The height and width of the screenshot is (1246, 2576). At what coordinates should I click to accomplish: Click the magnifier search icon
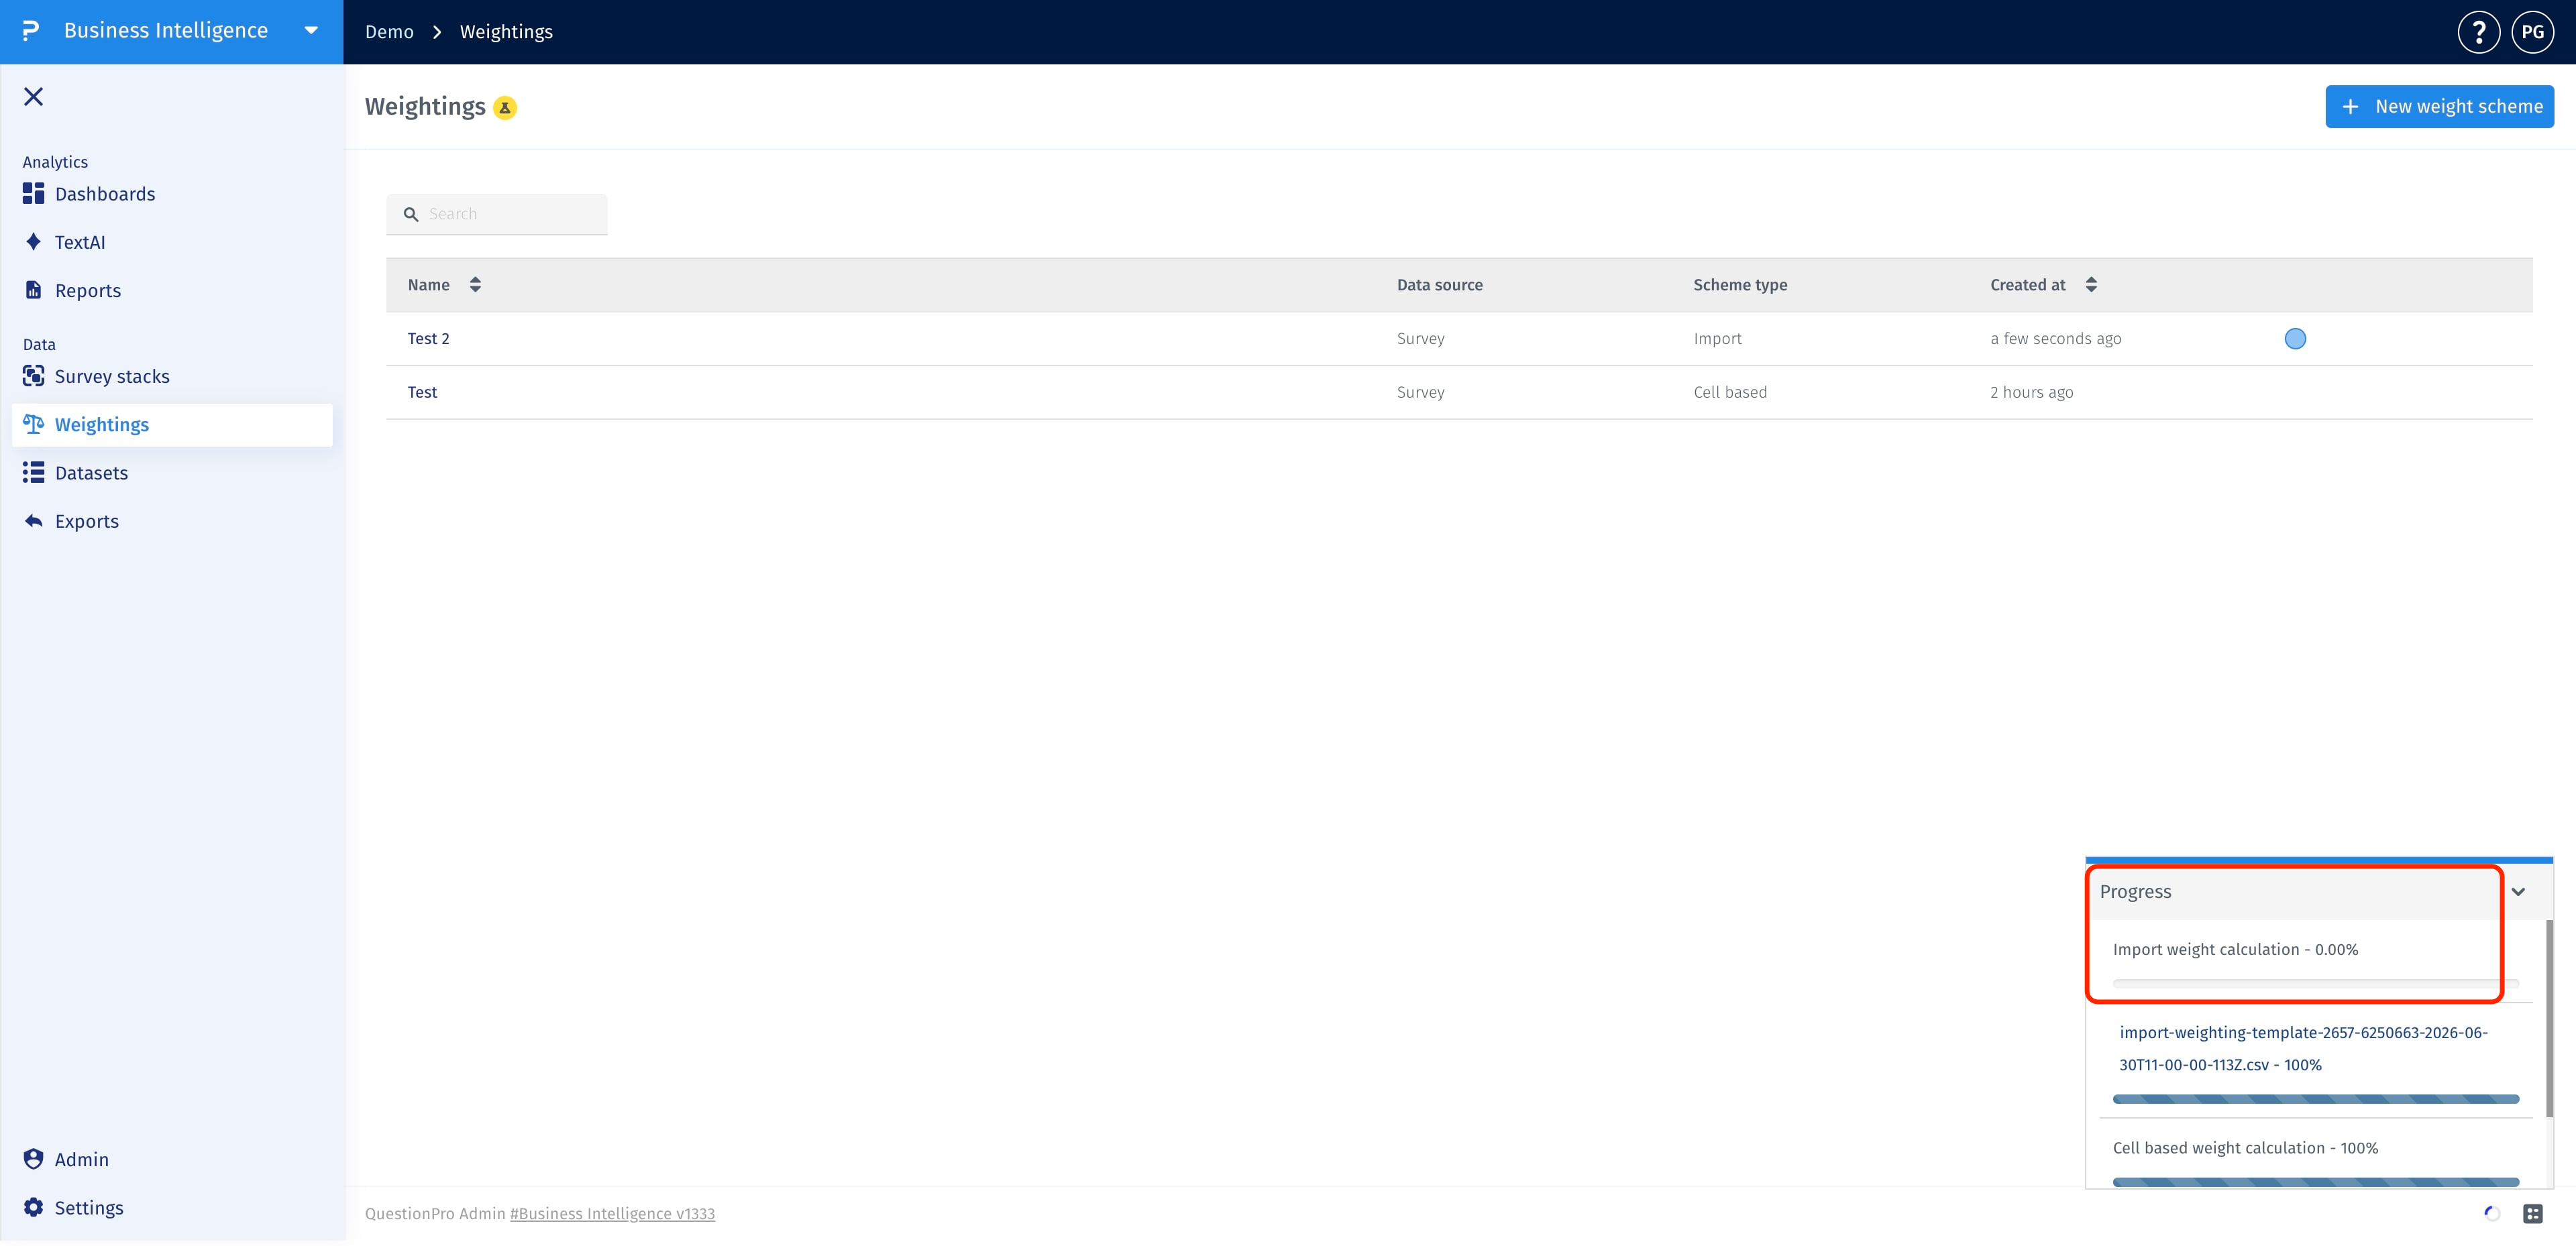pyautogui.click(x=411, y=214)
